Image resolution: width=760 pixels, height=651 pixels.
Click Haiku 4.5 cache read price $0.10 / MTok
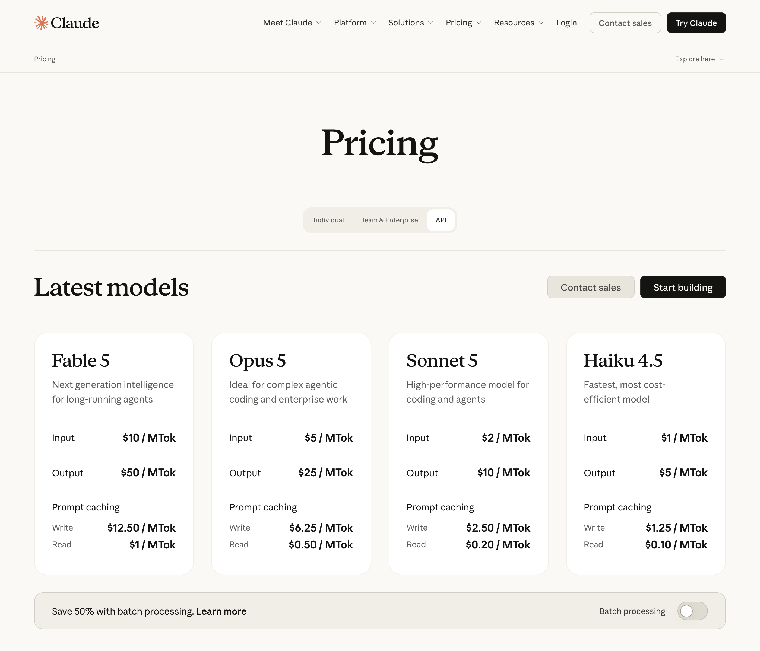coord(676,545)
